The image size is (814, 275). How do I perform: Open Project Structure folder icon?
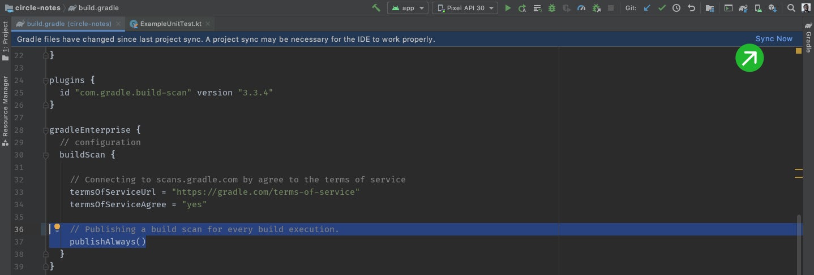click(710, 8)
